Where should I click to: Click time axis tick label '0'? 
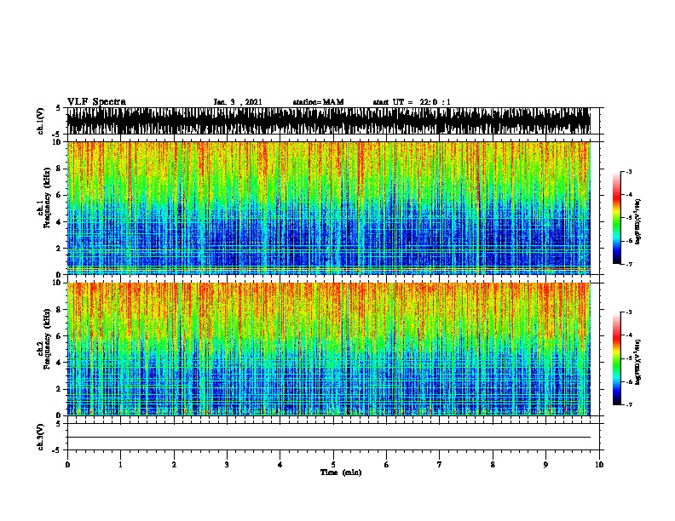click(67, 464)
